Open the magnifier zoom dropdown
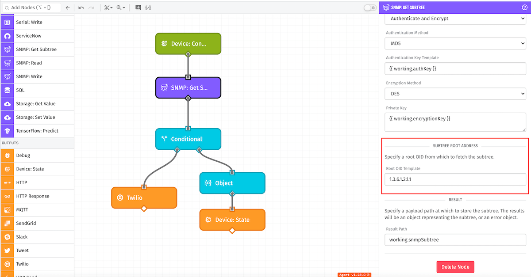The image size is (531, 277). 121,8
